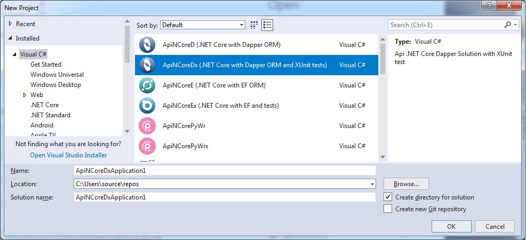Click the ApiNCorePyWr pink icon
The width and height of the screenshot is (526, 240).
147,126
